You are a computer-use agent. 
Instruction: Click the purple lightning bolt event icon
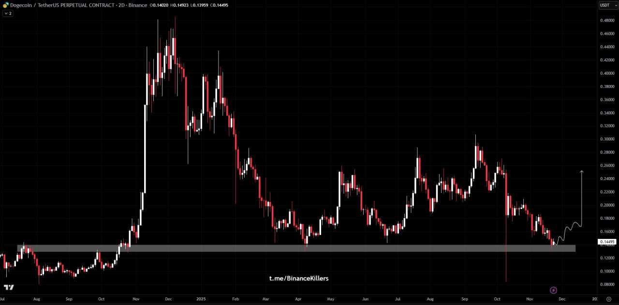[554, 290]
